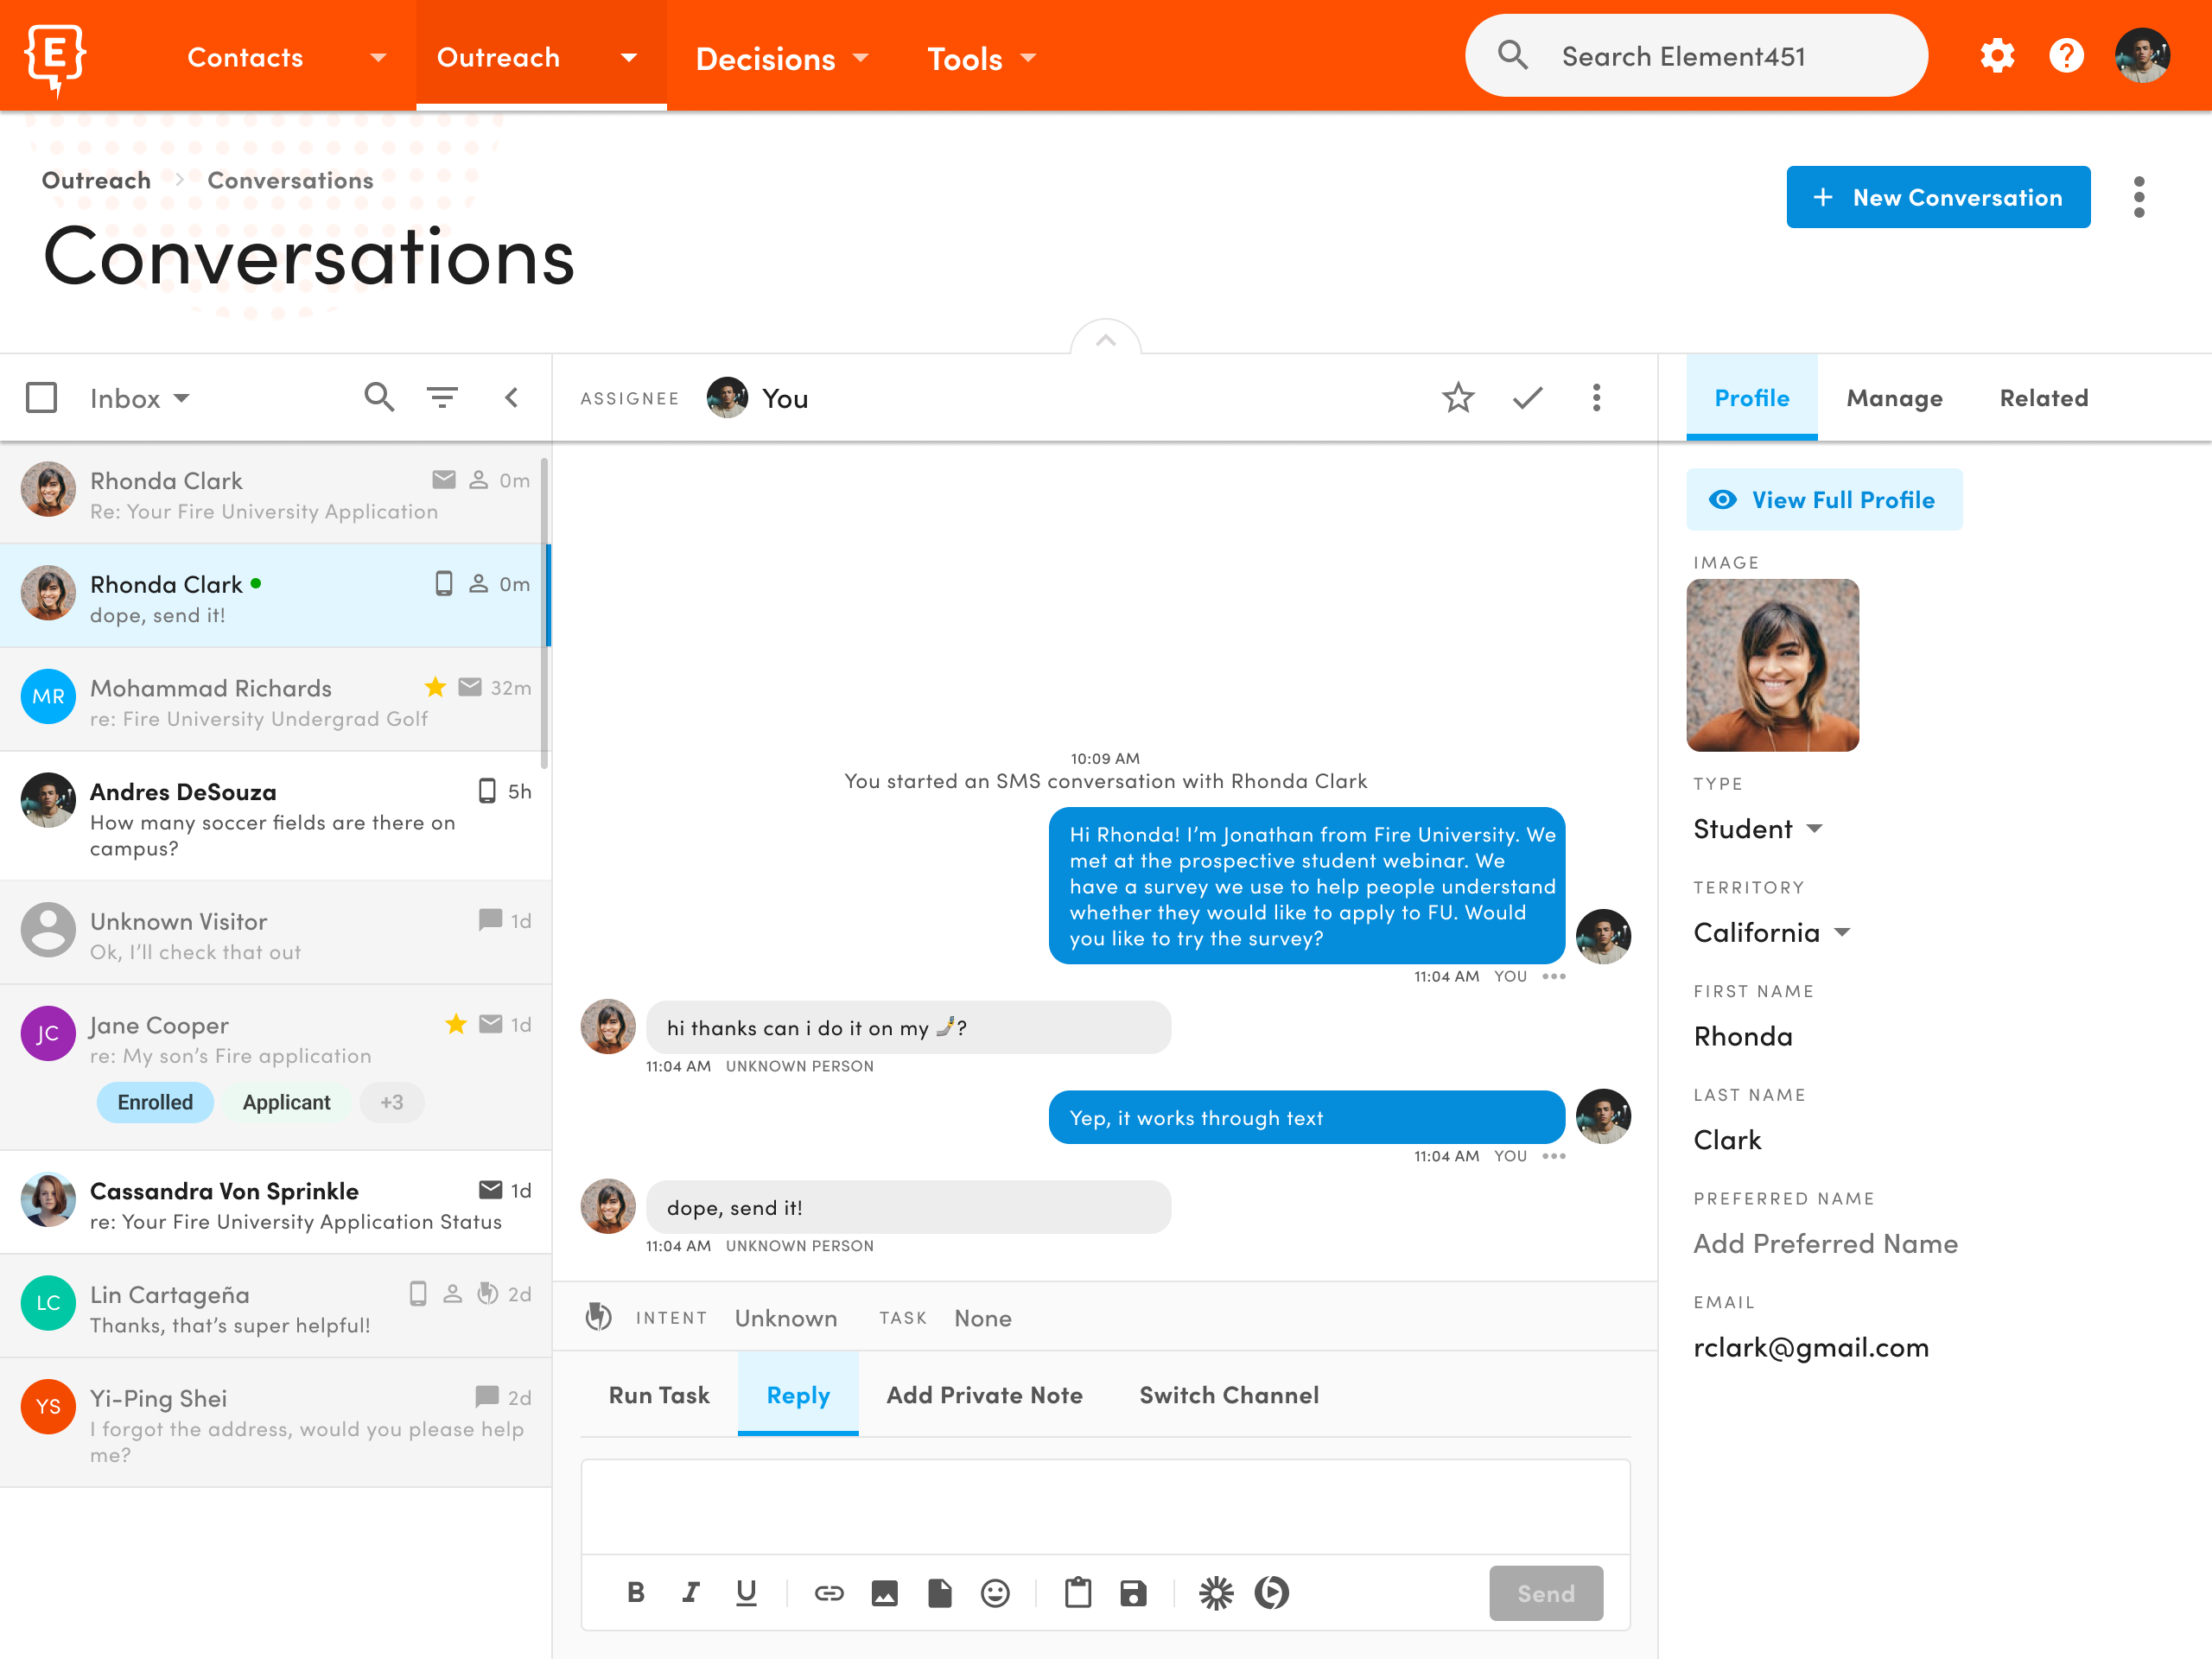This screenshot has width=2212, height=1659.
Task: Click the Search Element451 field
Action: coord(1696,56)
